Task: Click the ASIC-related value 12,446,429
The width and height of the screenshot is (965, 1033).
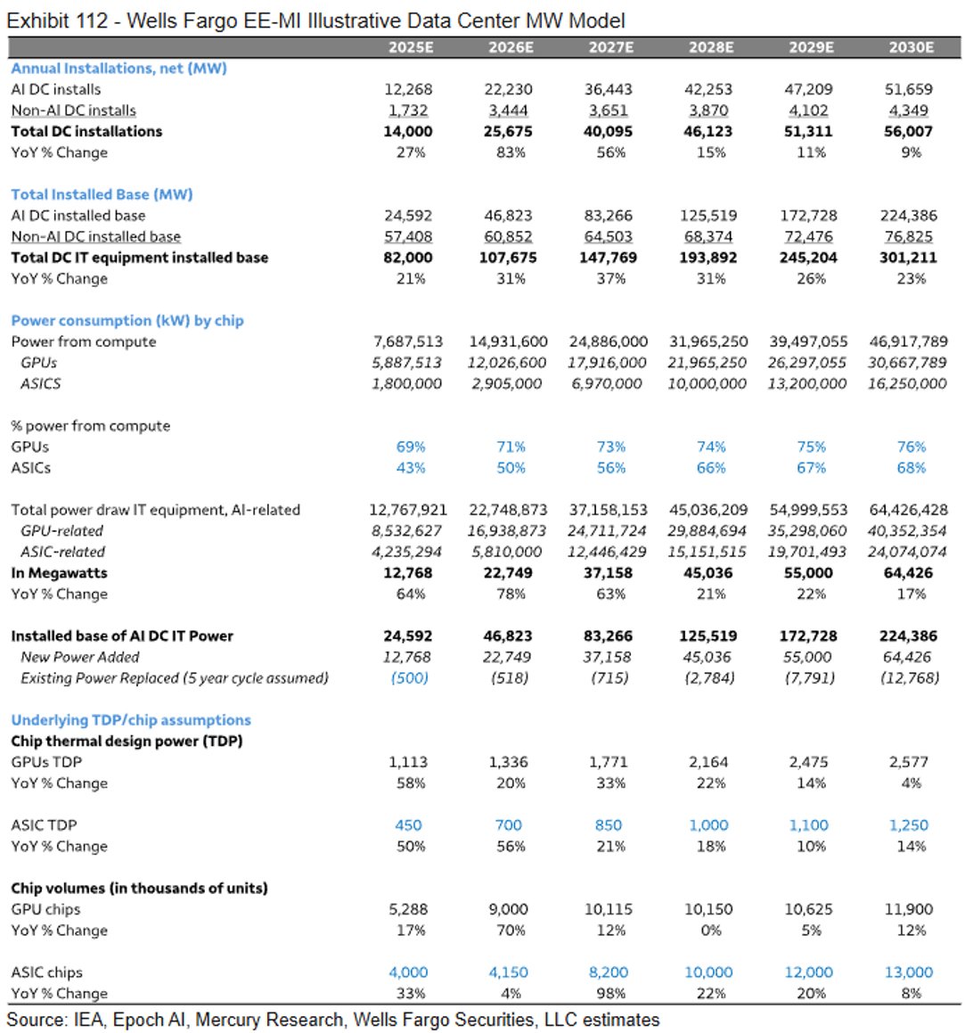Action: tap(608, 553)
